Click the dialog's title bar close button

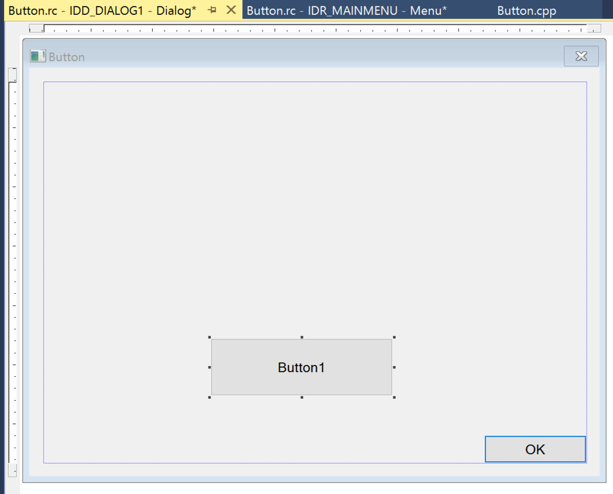pos(581,56)
